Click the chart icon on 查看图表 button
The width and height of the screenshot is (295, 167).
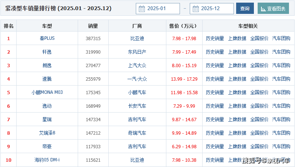pyautogui.click(x=263, y=9)
